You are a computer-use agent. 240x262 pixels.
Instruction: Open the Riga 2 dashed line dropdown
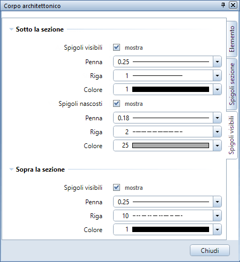(x=217, y=132)
